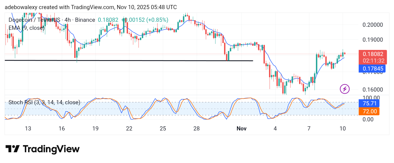Click the 0.00 Stoch RSI axis label
The width and height of the screenshot is (394, 163).
tap(369, 119)
